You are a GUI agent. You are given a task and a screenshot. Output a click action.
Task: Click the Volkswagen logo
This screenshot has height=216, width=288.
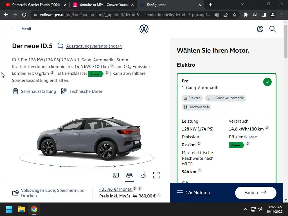(144, 29)
